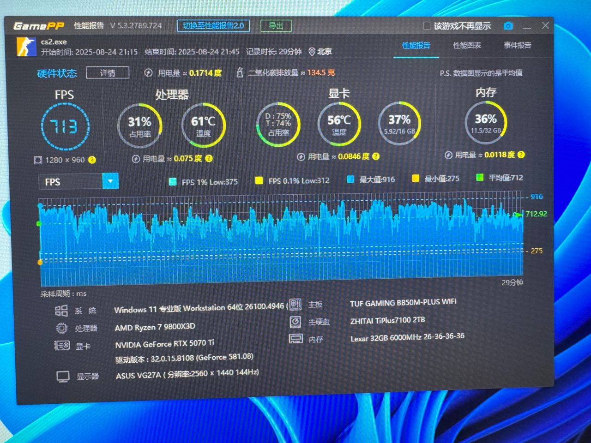Click the 275 minimum value chart label
The height and width of the screenshot is (443, 591).
tap(537, 251)
